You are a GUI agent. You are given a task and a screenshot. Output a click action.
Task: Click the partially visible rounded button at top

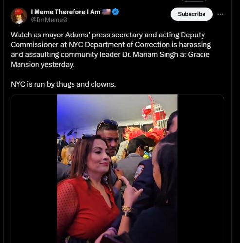click(194, 0)
